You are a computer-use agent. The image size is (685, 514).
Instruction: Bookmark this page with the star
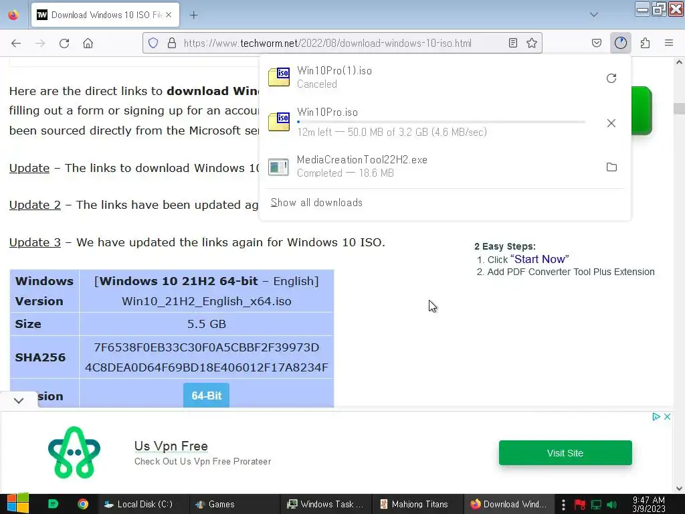tap(532, 43)
